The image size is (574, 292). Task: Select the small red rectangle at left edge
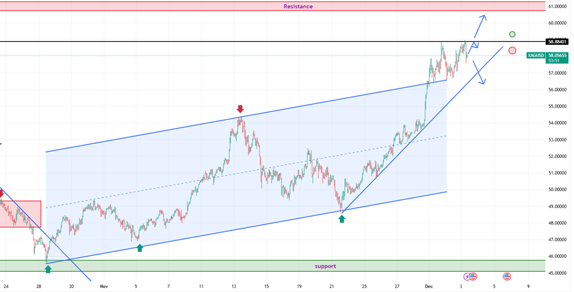tap(20, 213)
